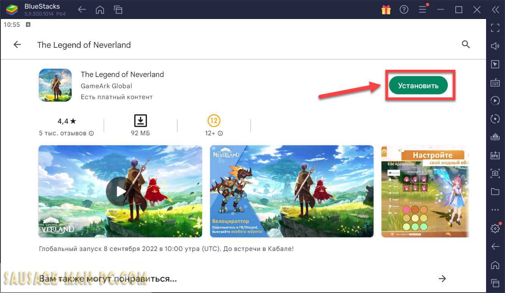Toggle mouse cursor lock in sidebar

tap(495, 64)
